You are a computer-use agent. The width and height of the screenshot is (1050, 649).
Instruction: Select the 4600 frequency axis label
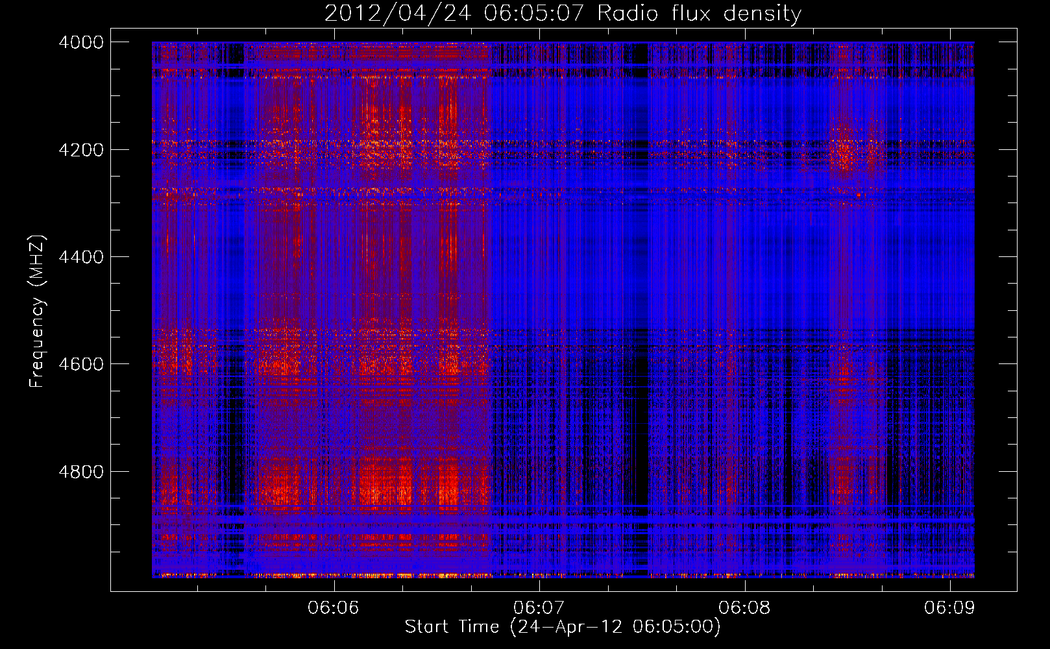(x=81, y=364)
